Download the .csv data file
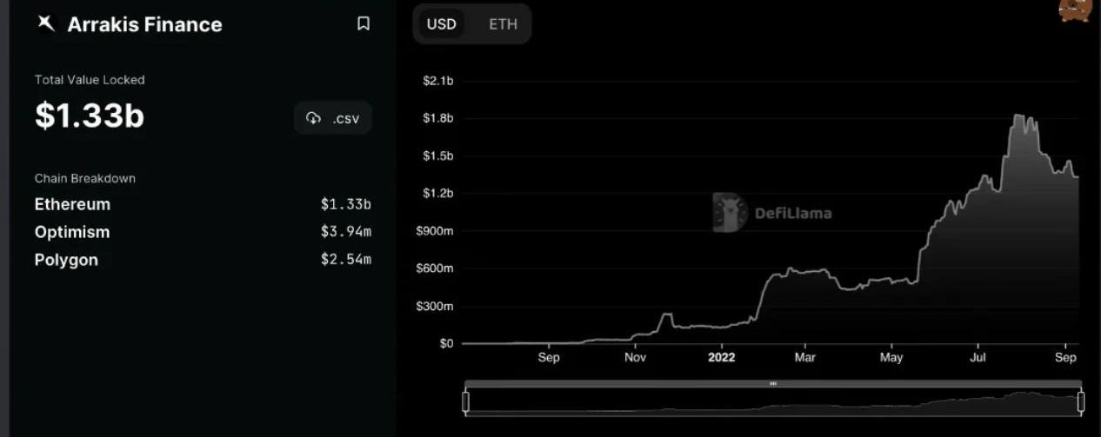The height and width of the screenshot is (437, 1101). click(333, 118)
